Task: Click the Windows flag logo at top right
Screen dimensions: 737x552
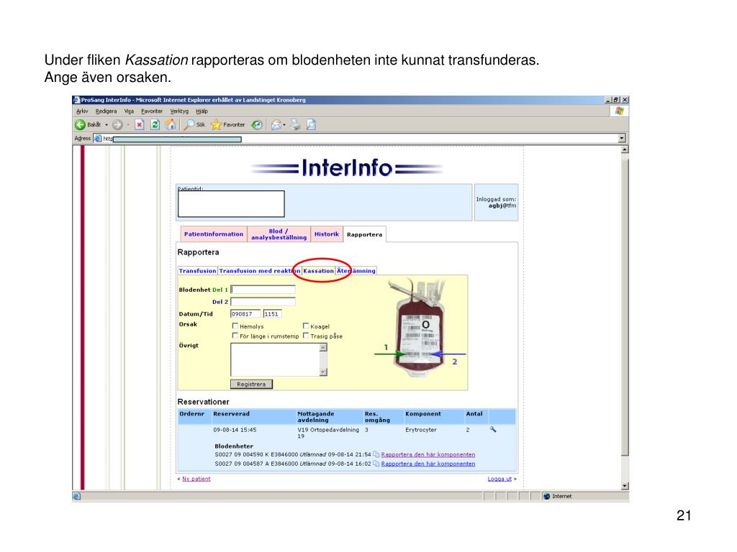Action: [620, 111]
